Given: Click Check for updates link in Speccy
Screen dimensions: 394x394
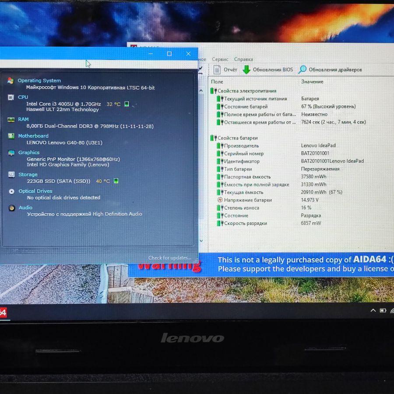Looking at the screenshot, I should click(x=169, y=258).
